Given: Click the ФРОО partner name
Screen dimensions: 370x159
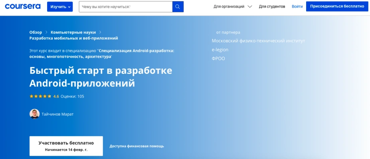Looking at the screenshot, I should tap(218, 59).
